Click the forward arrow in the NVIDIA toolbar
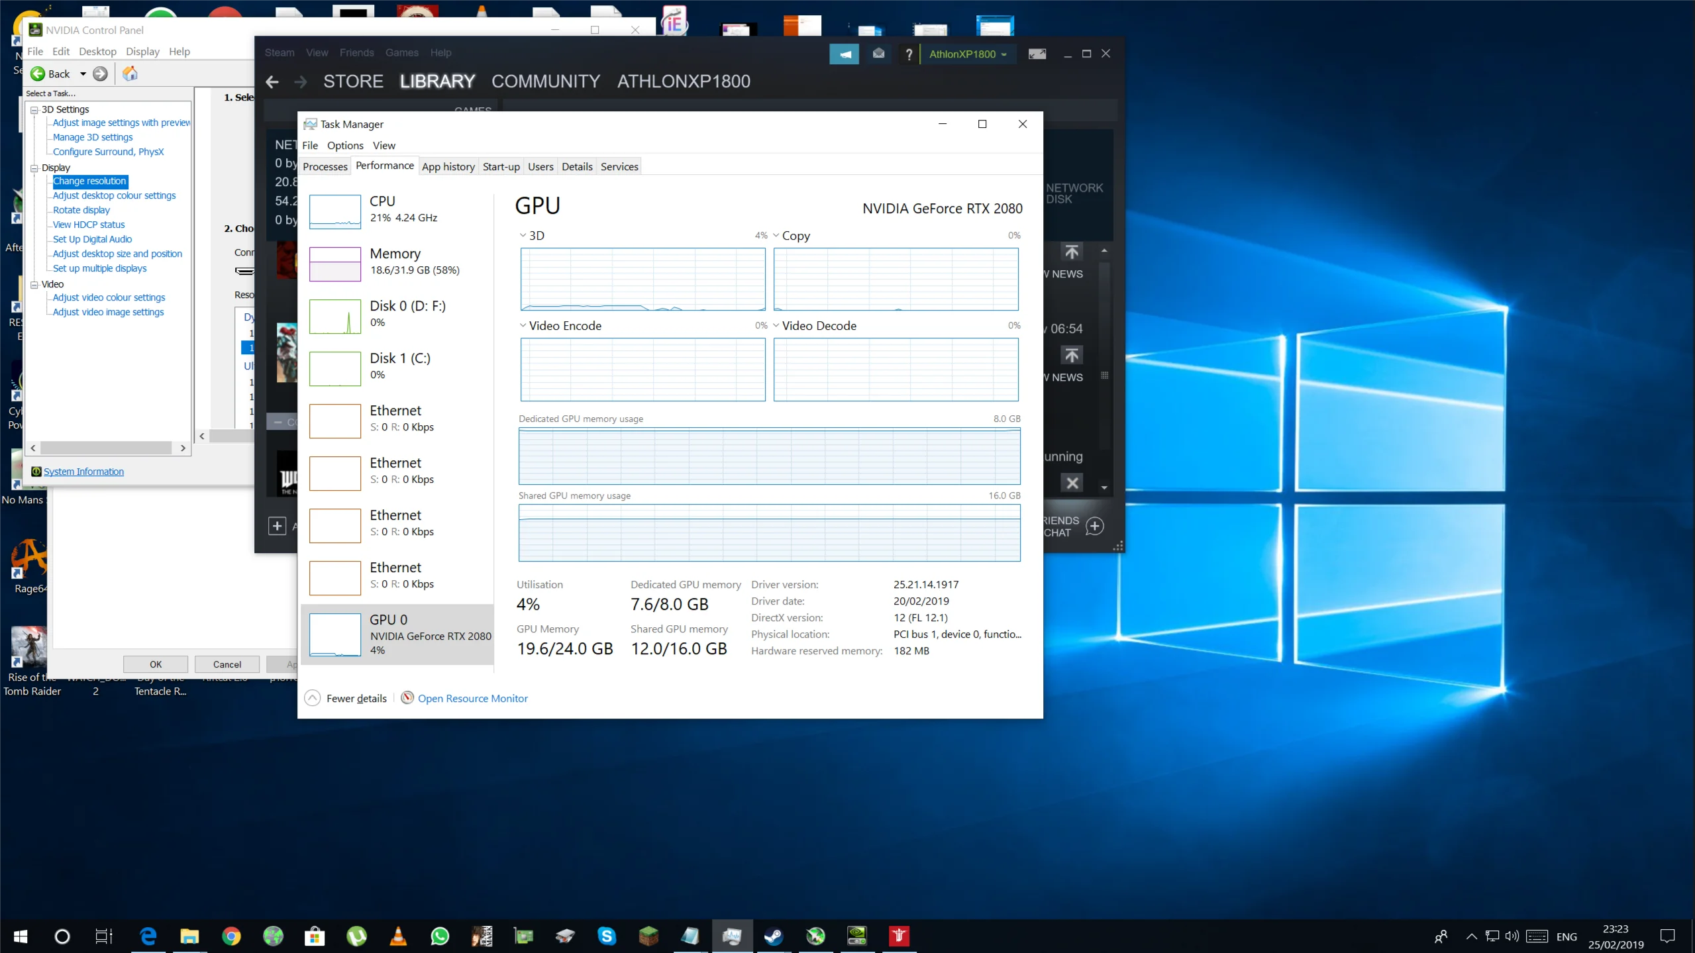1695x953 pixels. [100, 74]
